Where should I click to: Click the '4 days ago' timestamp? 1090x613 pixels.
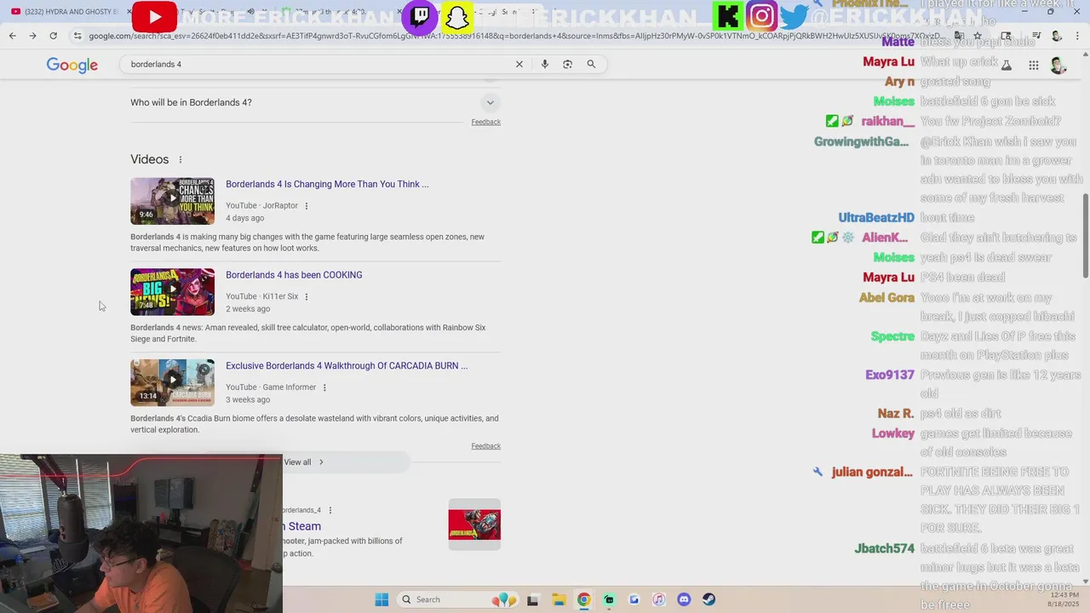point(245,218)
